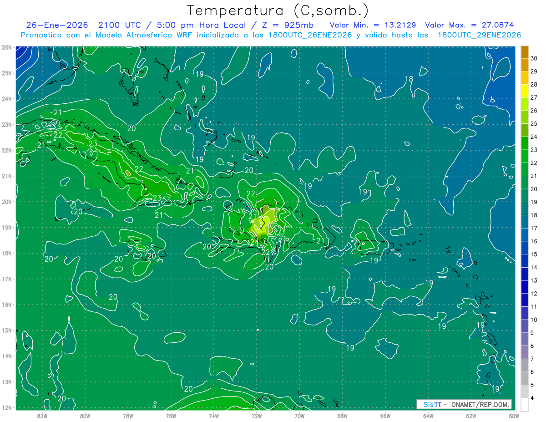Pick the white swatch at color scale bottom
This screenshot has height=422, width=546.
click(x=525, y=404)
